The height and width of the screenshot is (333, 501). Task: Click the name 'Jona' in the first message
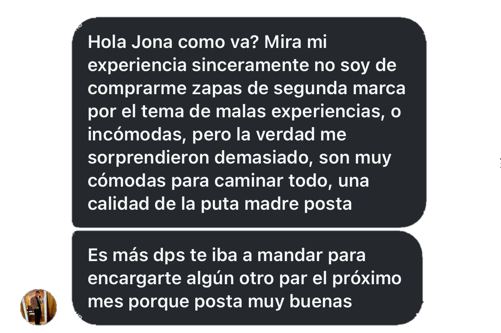152,42
